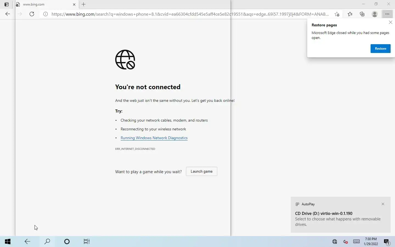
Task: Click 'Reconnecting to your wireless network' text
Action: pyautogui.click(x=153, y=129)
